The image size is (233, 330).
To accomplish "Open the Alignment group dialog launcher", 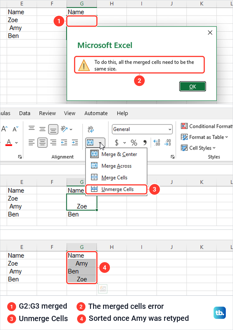I will [20, 157].
